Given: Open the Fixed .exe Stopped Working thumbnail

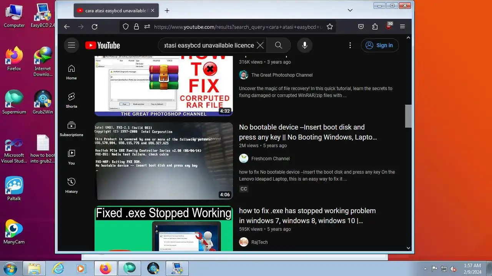Looking at the screenshot, I should [x=164, y=228].
